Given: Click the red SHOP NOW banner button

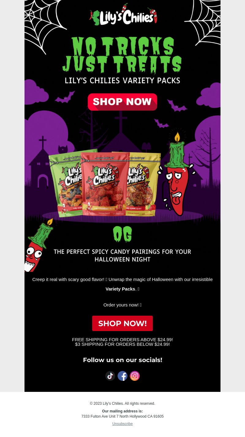Looking at the screenshot, I should tap(123, 102).
